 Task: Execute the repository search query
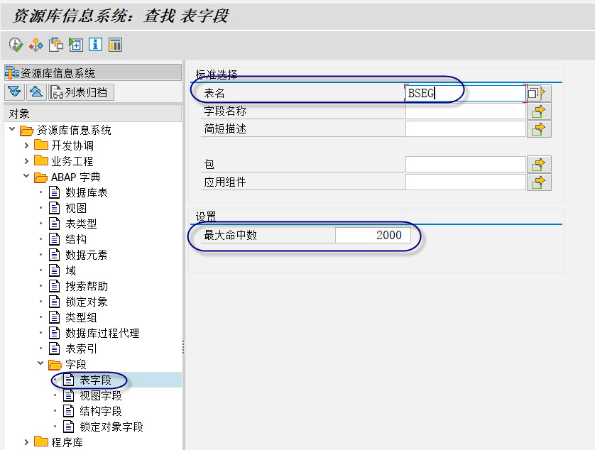click(15, 45)
